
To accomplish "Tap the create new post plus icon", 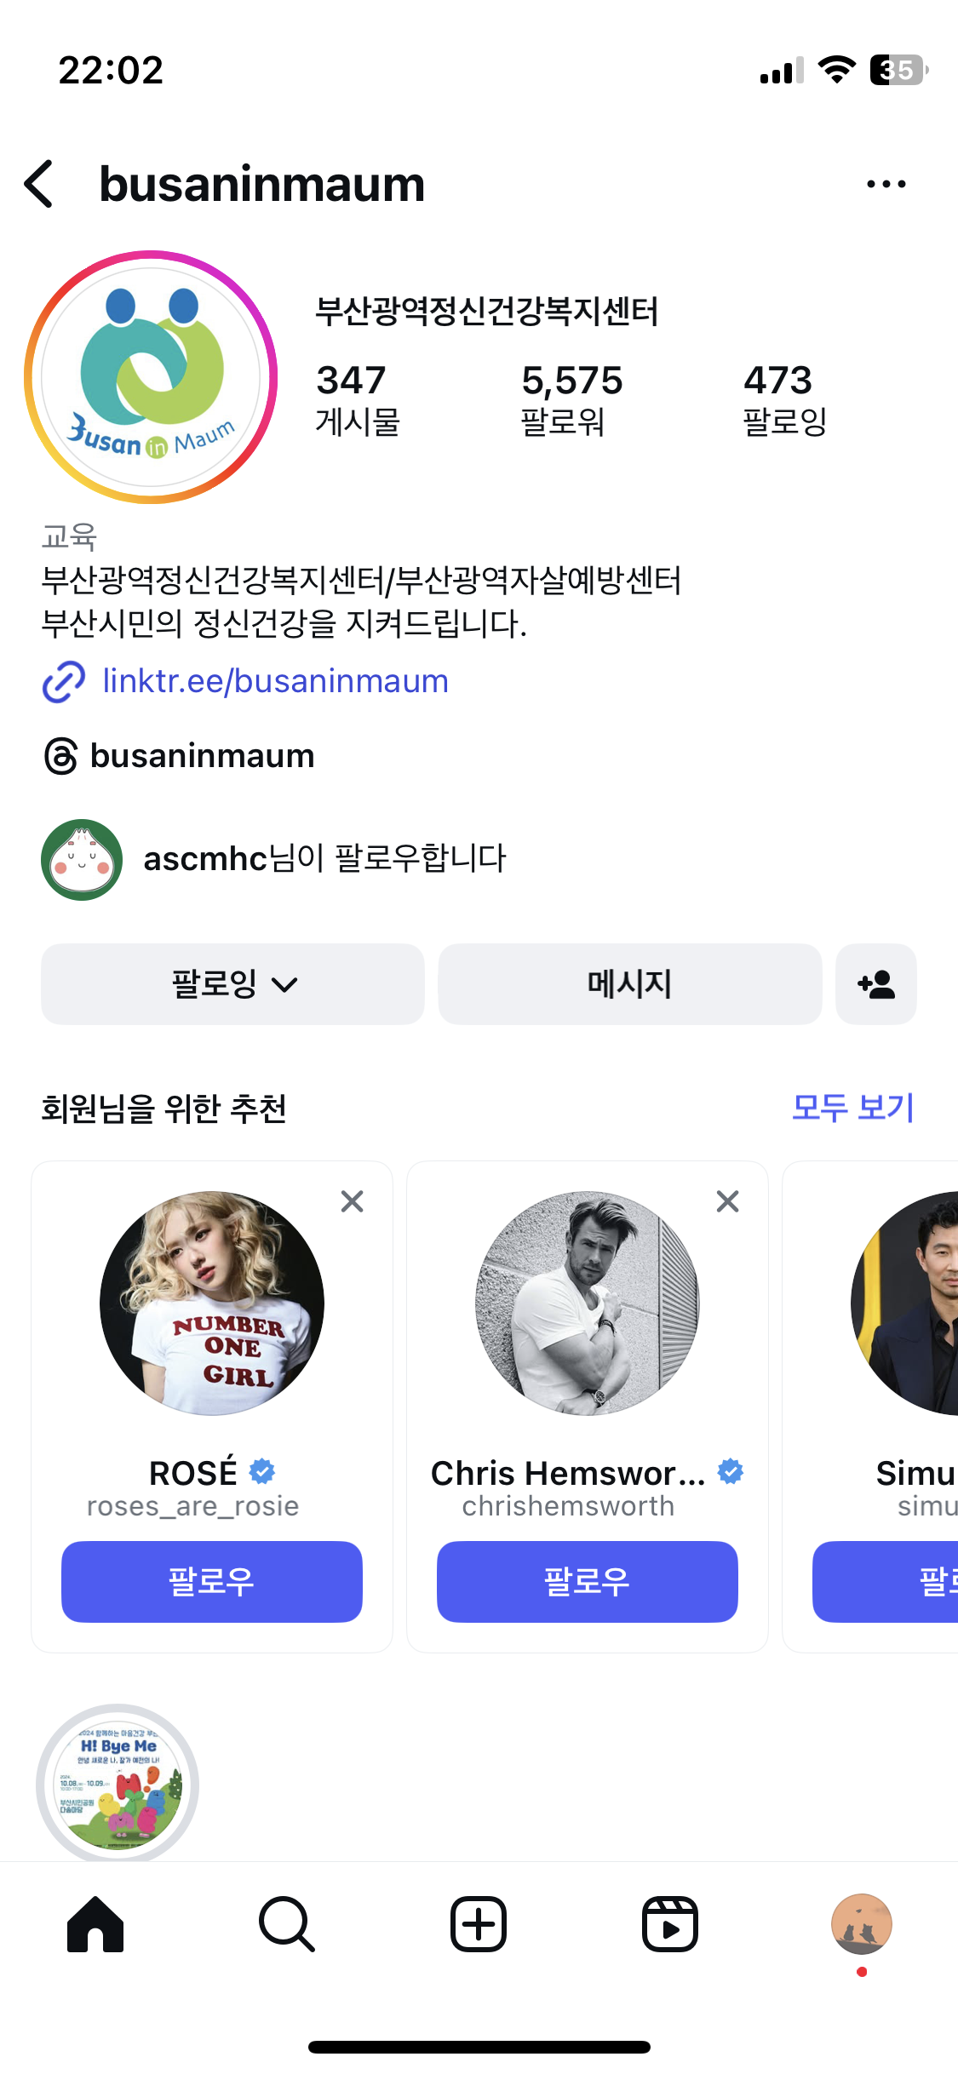I will tap(479, 1924).
